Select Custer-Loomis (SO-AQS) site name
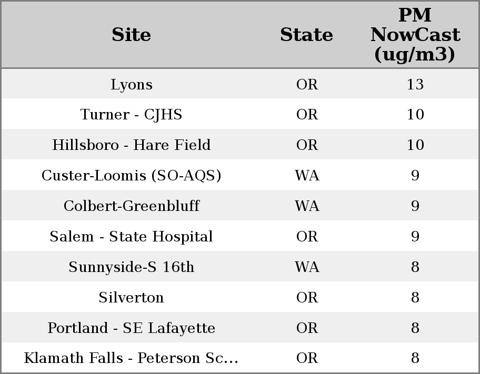Screen dimensions: 480x374 pos(132,176)
